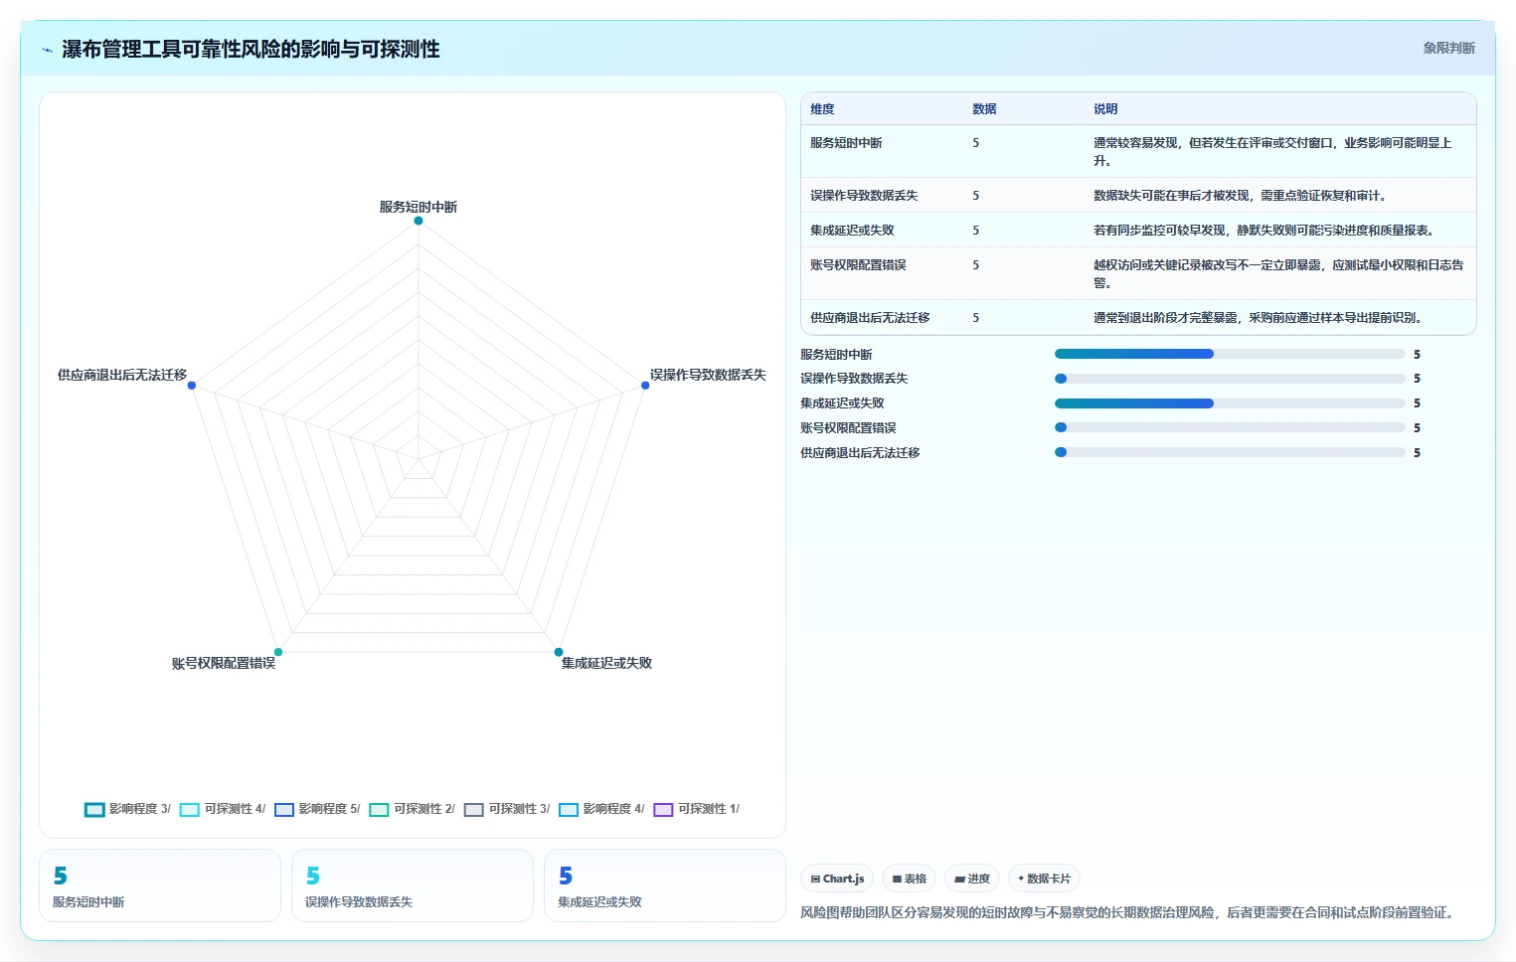Viewport: 1516px width, 962px height.
Task: Click the 数据卡片 tag chip
Action: click(x=1044, y=879)
